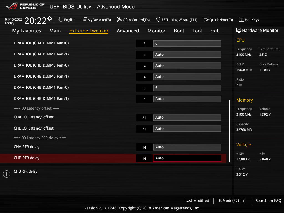Viewport: 284px width, 213px height.
Task: Select CHB IO_Latency_offset label
Action: point(34,128)
